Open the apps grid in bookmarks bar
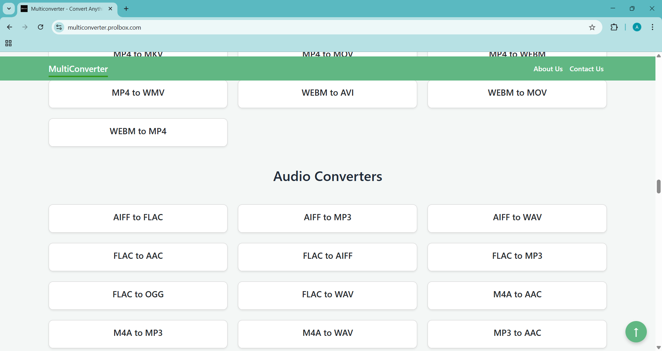 pos(9,43)
